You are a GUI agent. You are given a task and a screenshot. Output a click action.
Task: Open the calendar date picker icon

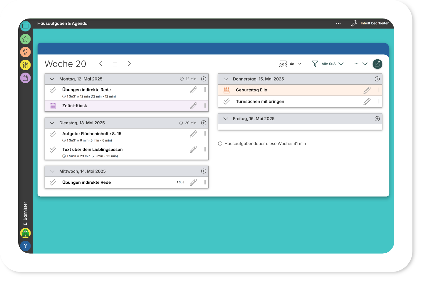[115, 64]
